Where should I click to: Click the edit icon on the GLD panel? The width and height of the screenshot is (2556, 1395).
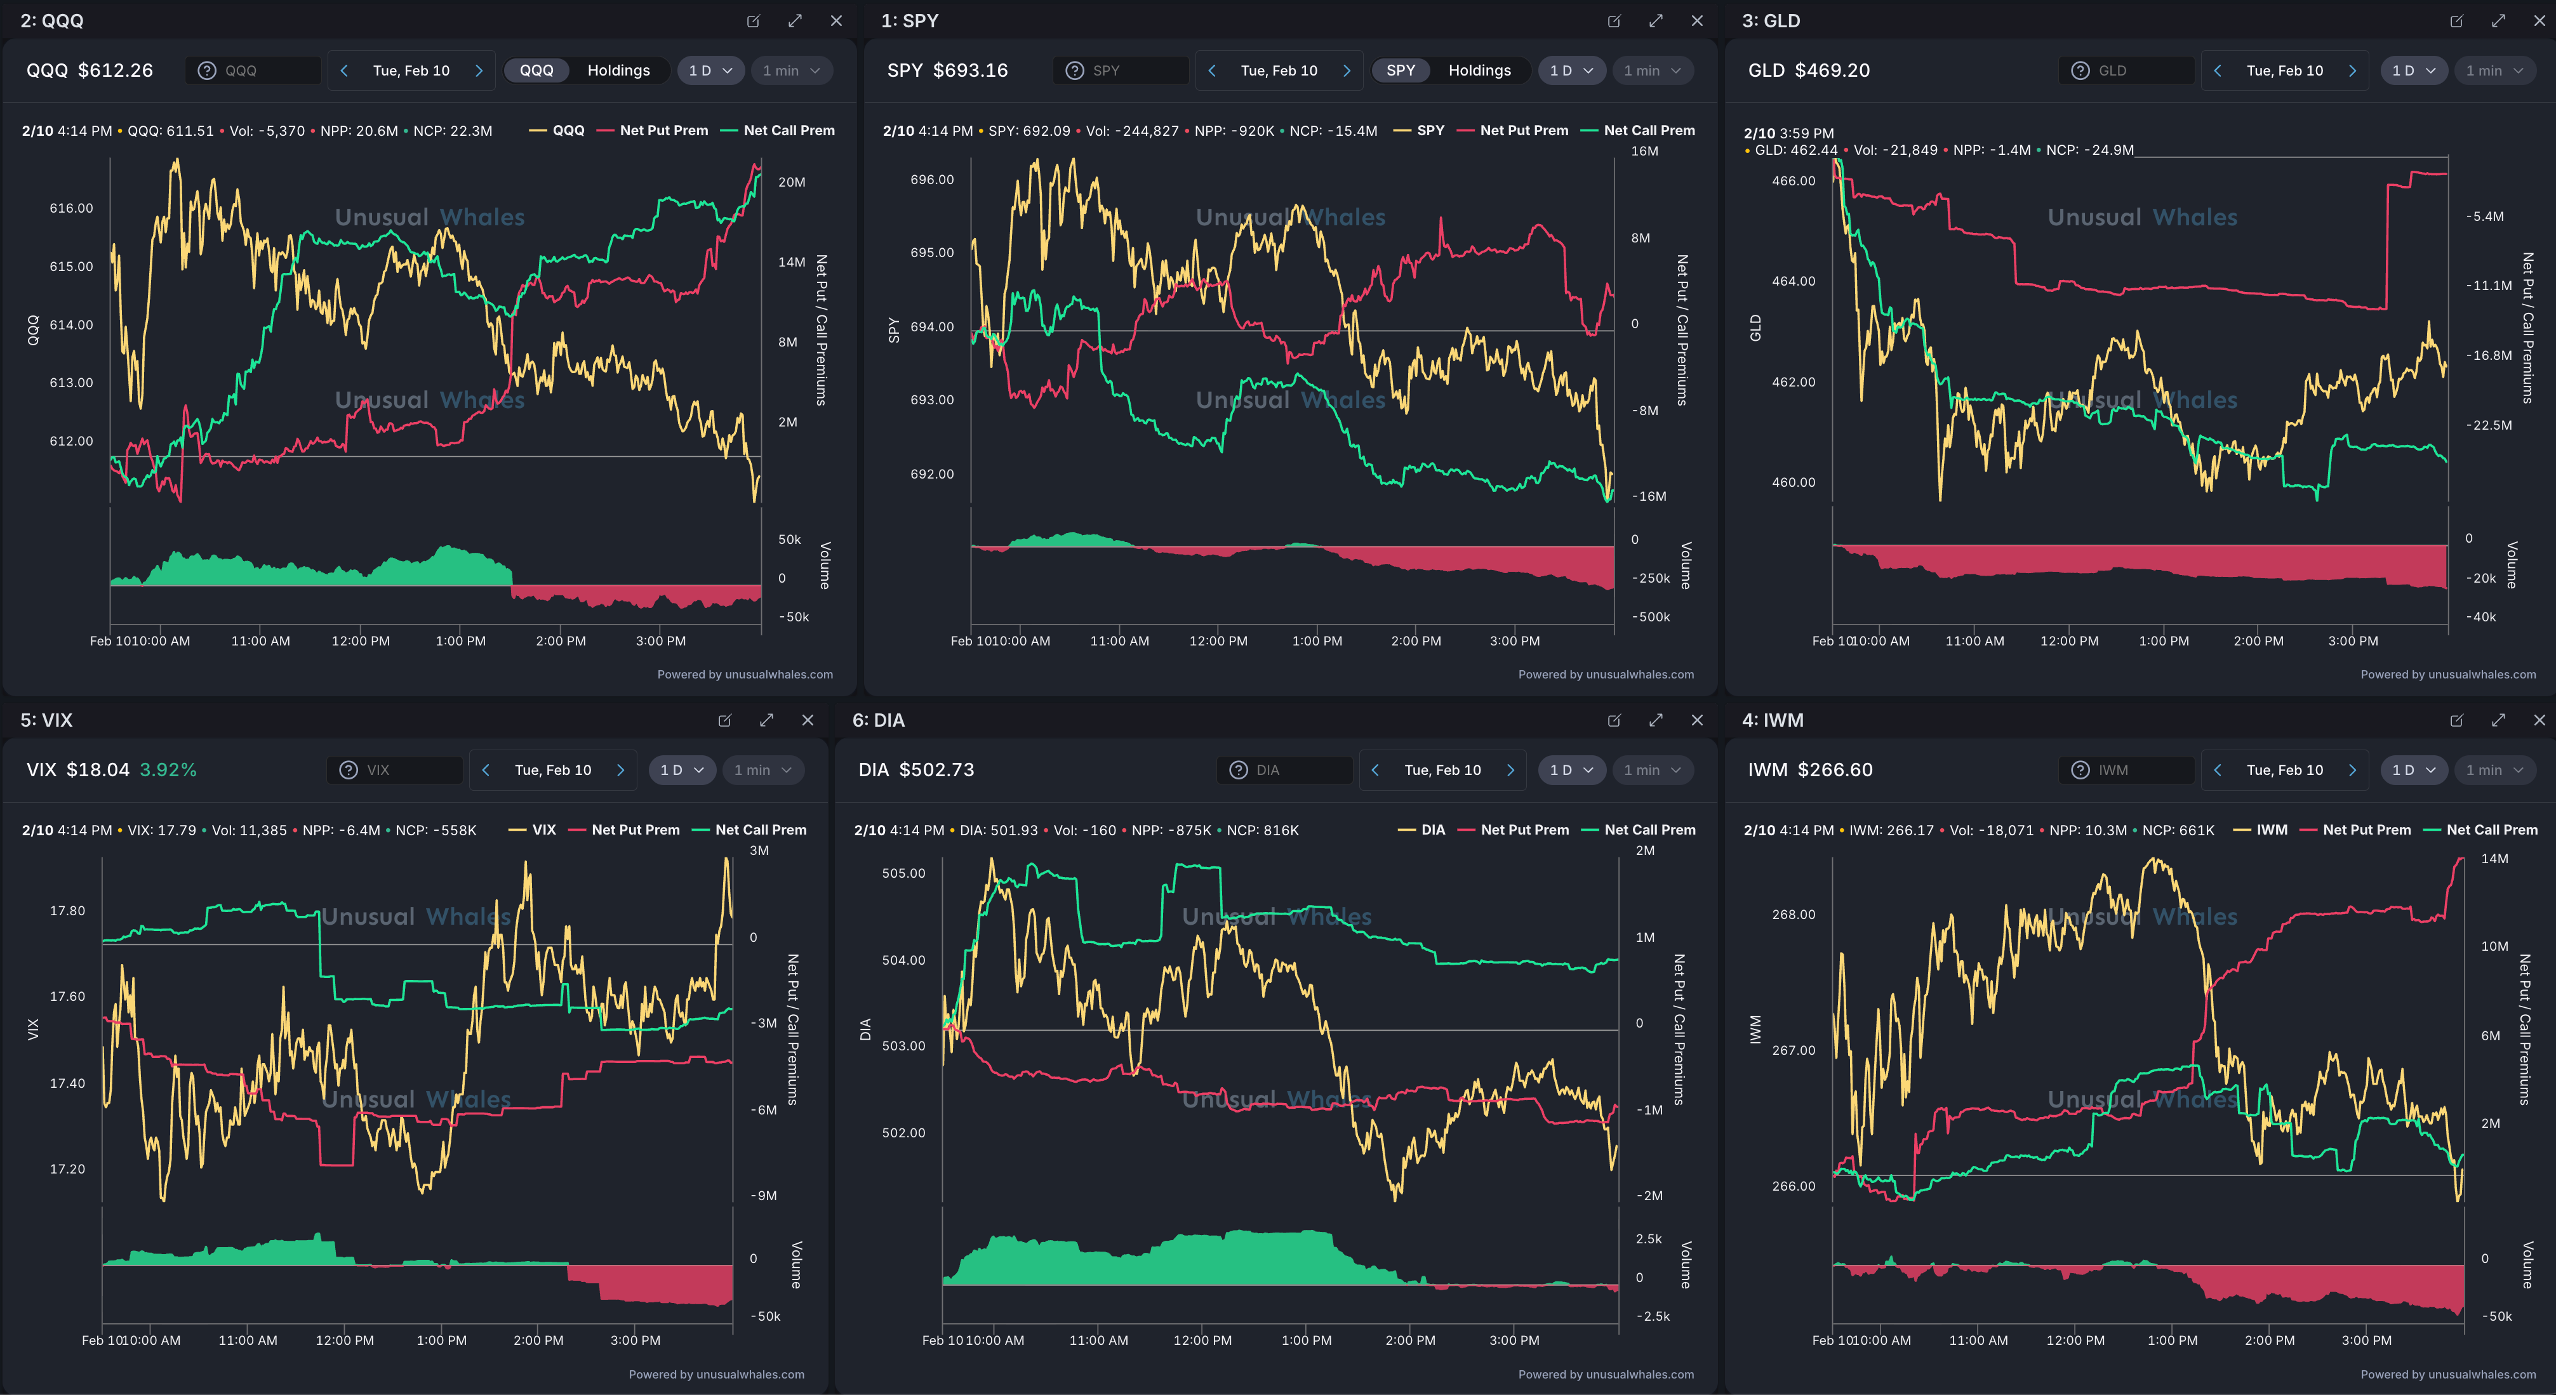2457,21
